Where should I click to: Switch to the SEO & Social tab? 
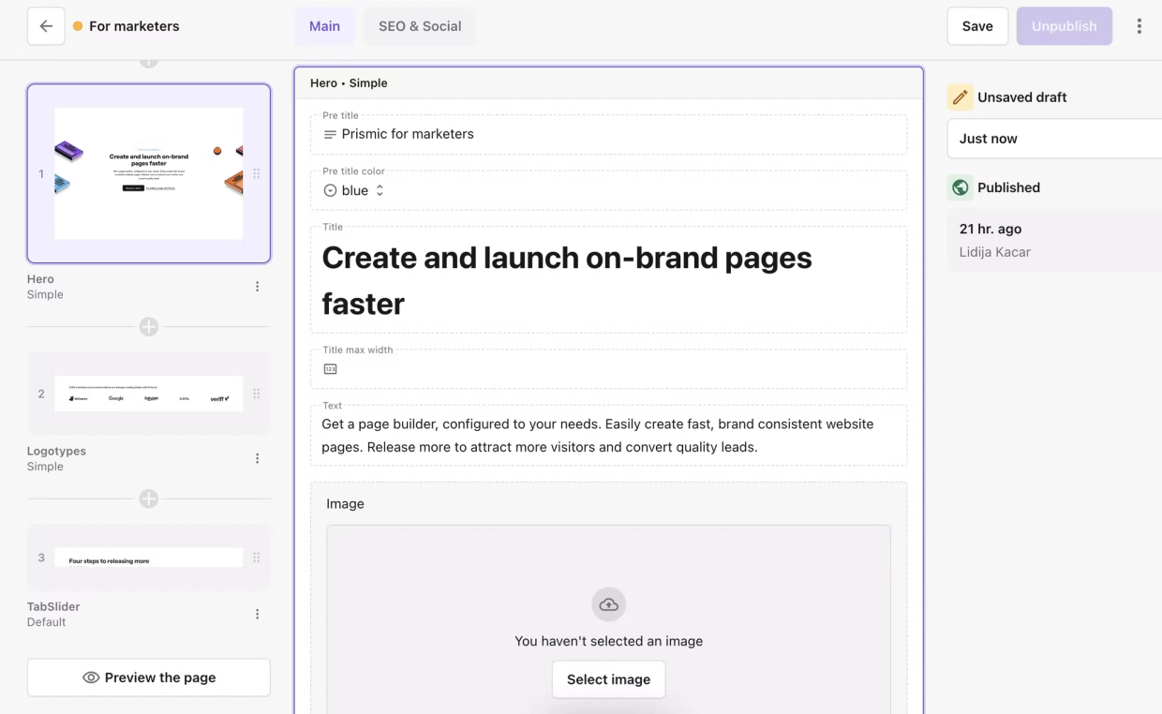[x=420, y=25]
